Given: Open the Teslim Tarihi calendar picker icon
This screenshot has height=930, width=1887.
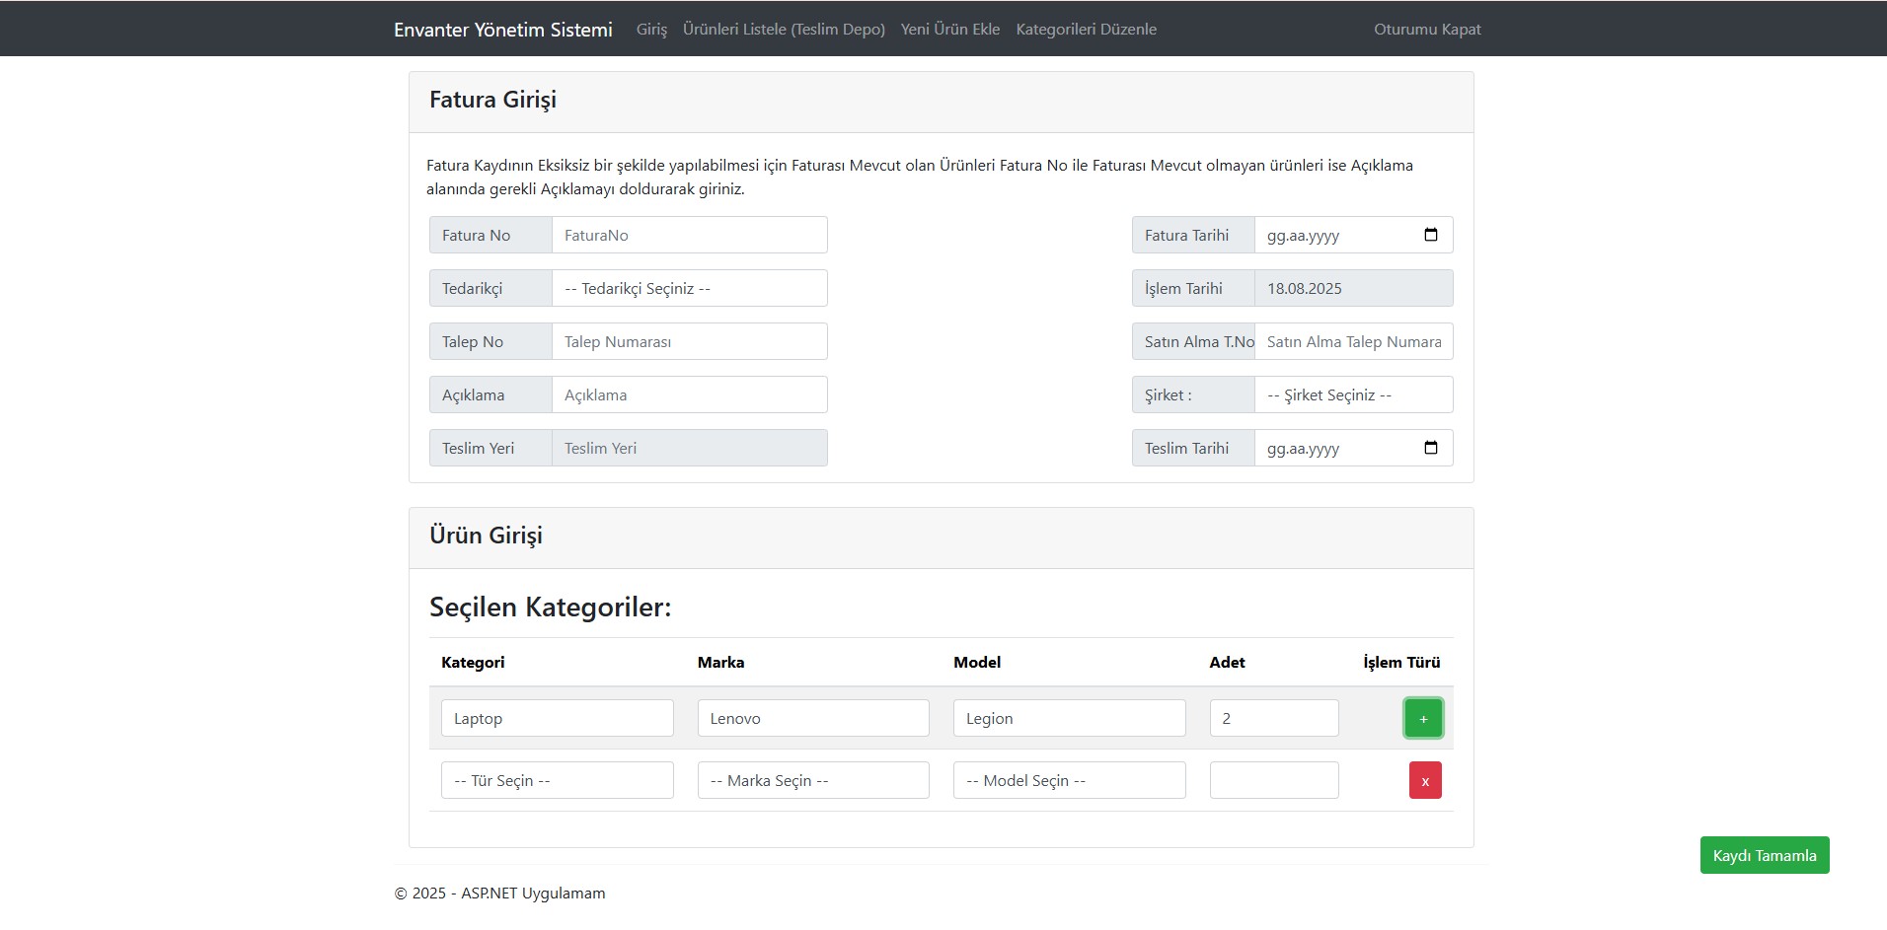Looking at the screenshot, I should coord(1430,448).
